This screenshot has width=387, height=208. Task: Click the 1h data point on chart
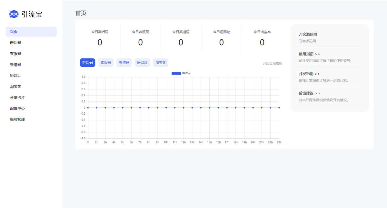(88, 108)
